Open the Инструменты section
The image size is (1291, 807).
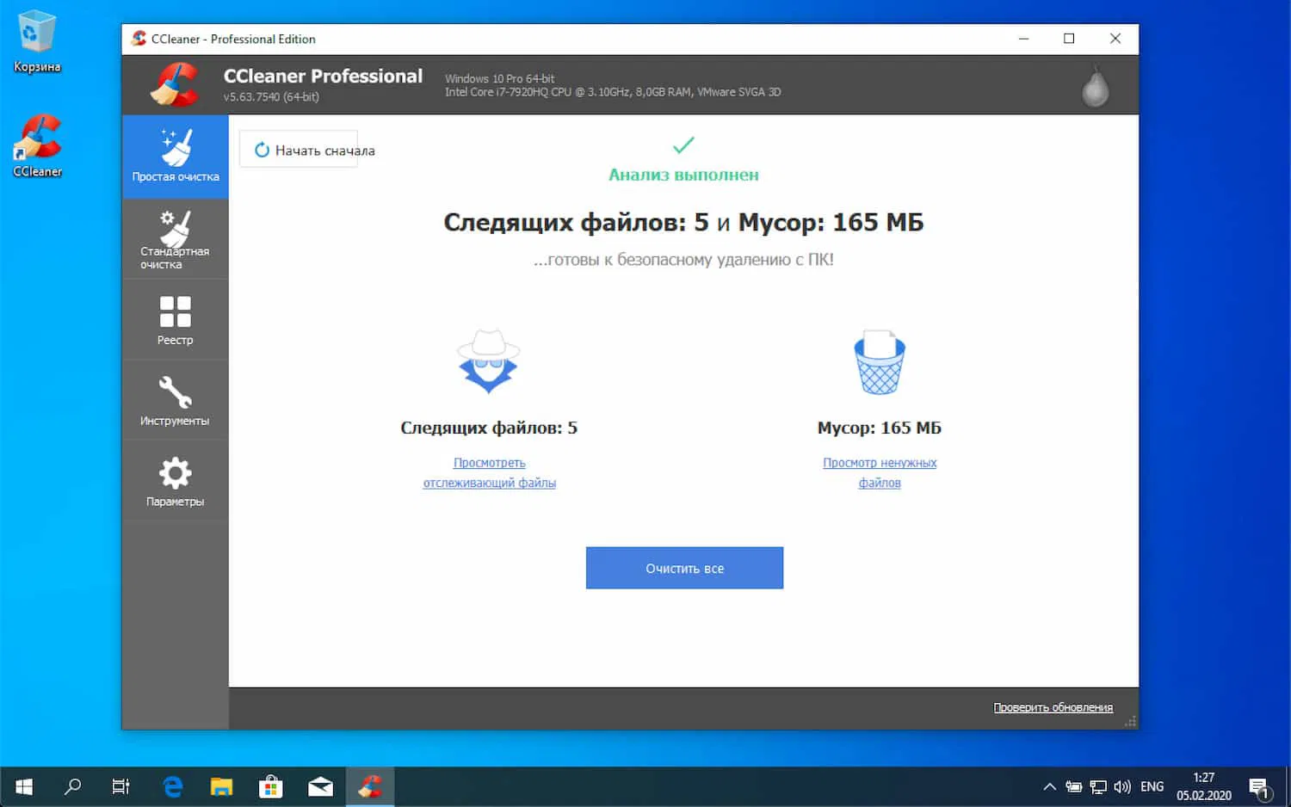[175, 400]
